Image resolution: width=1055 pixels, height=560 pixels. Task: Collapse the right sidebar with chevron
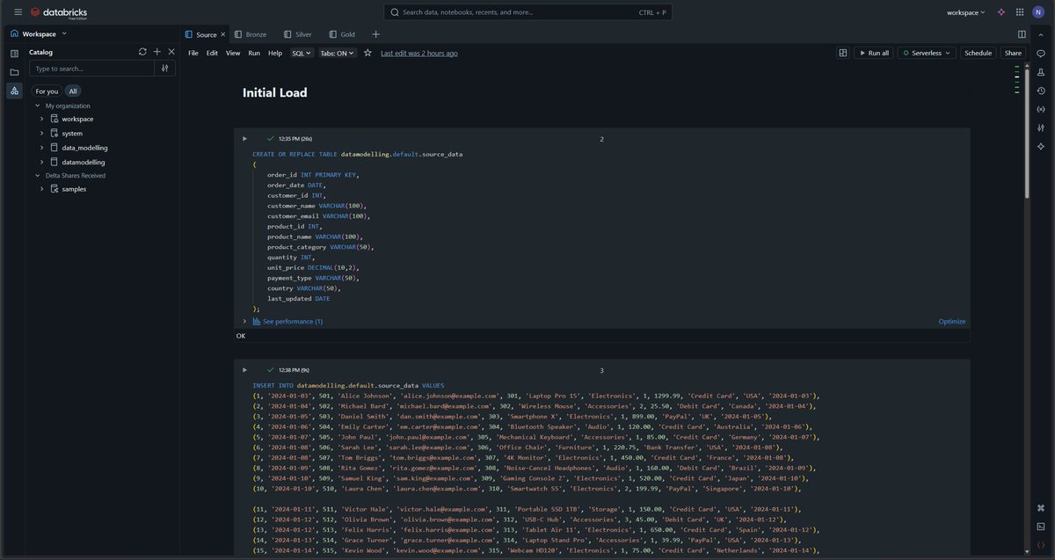[x=1041, y=34]
